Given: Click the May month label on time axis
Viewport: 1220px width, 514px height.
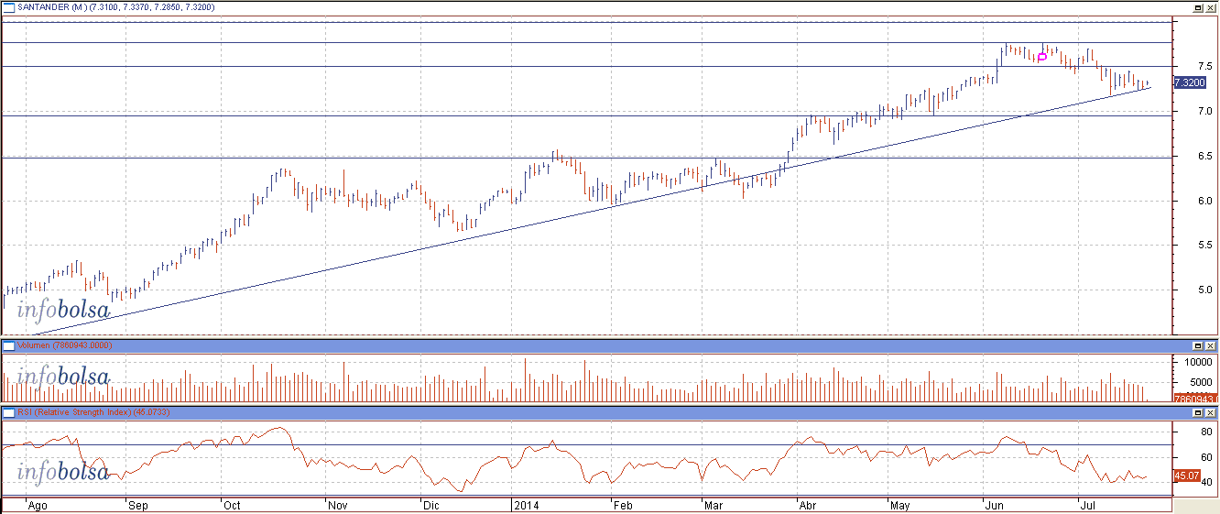Looking at the screenshot, I should (900, 505).
